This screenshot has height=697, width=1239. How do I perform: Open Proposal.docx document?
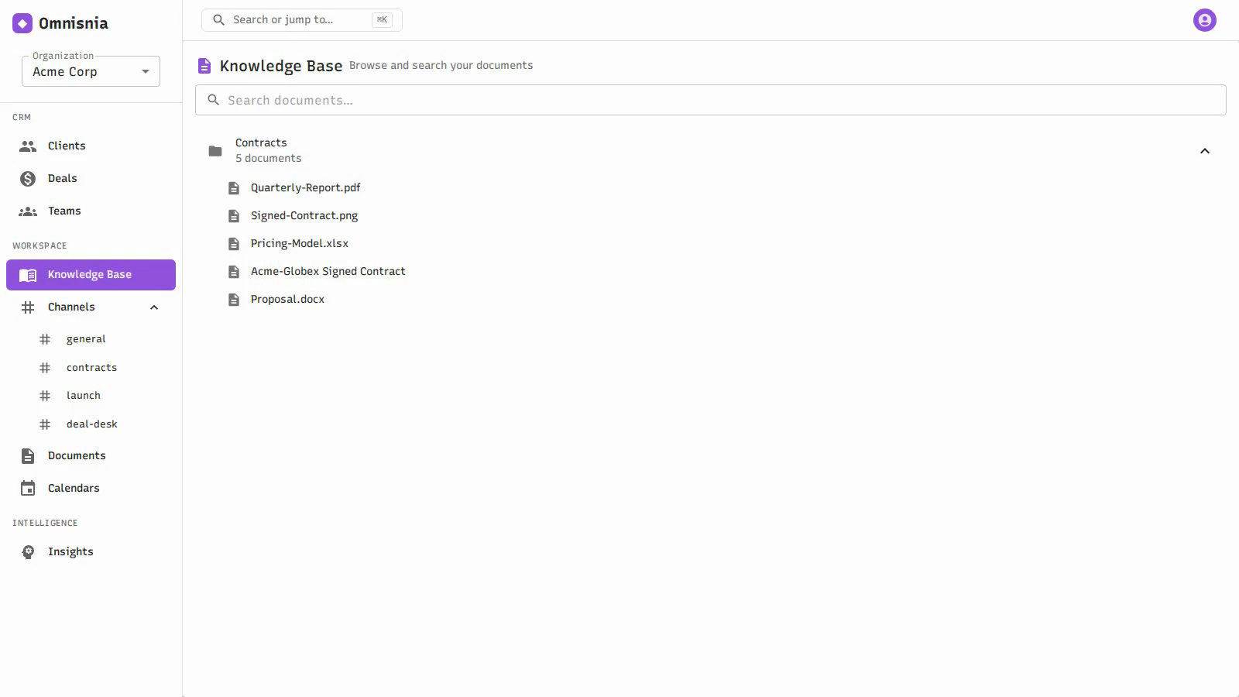(x=287, y=299)
